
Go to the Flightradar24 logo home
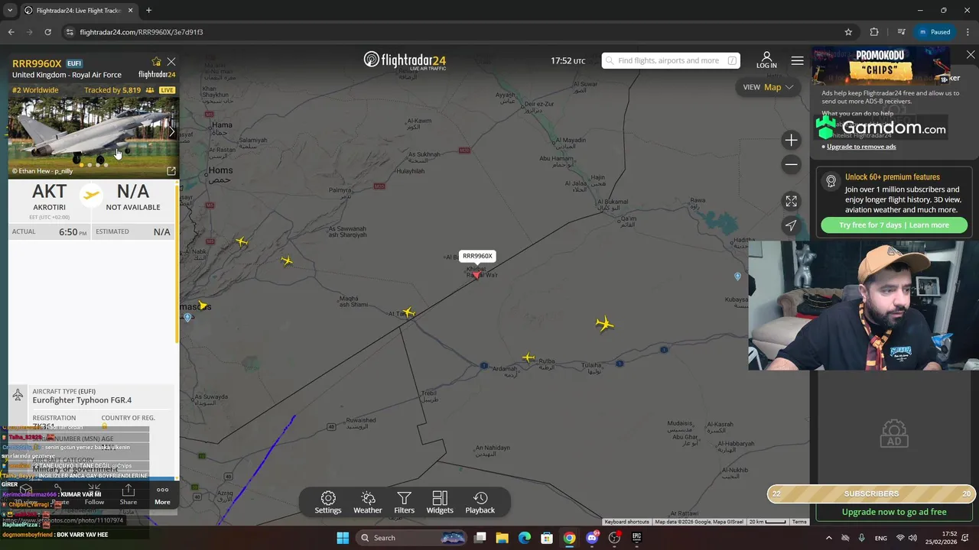point(405,60)
